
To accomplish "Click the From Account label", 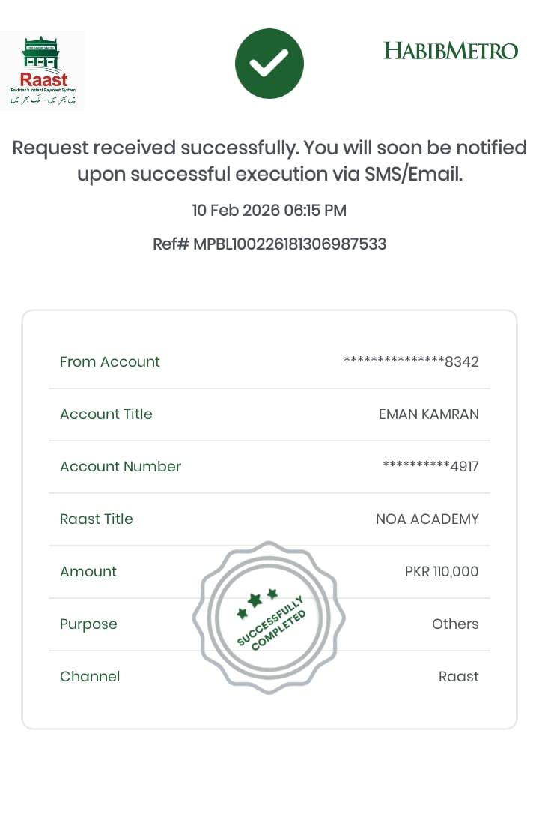I will (x=110, y=362).
